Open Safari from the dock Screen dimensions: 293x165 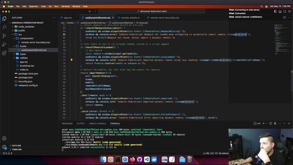125,159
